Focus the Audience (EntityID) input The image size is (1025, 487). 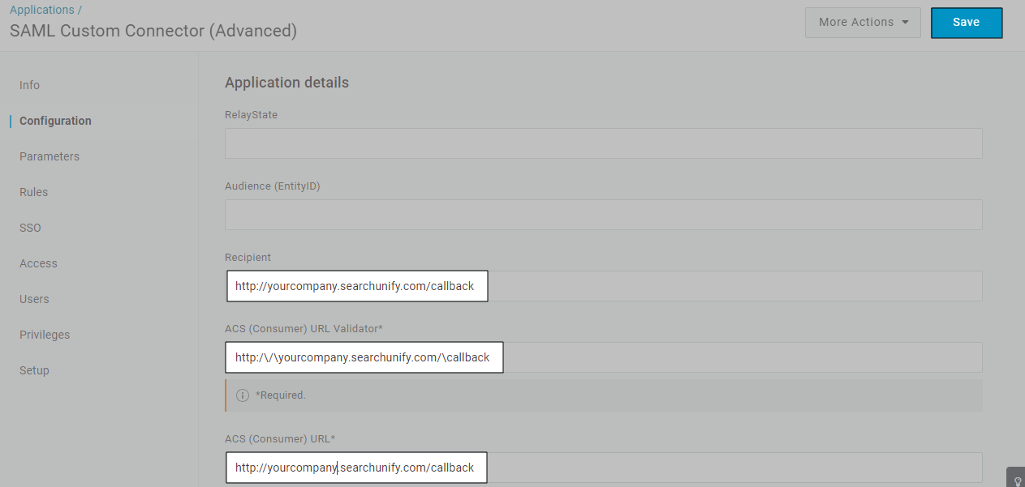pos(603,215)
